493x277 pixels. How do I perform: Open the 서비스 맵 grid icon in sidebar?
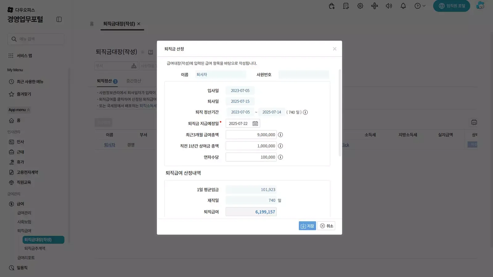(11, 55)
